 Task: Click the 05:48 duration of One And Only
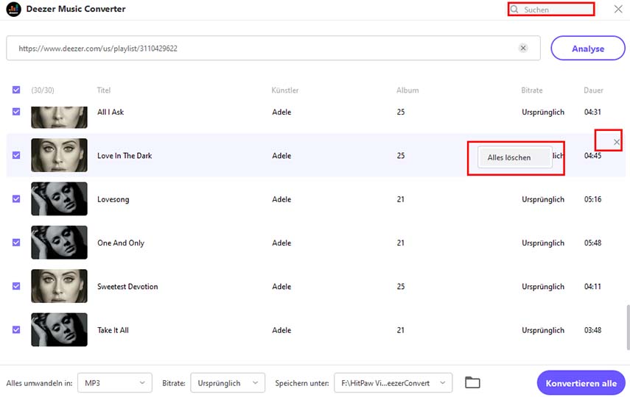(592, 243)
